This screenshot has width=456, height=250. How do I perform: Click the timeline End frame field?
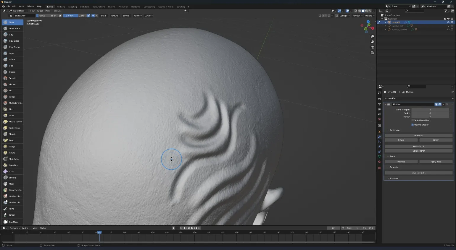(x=368, y=228)
